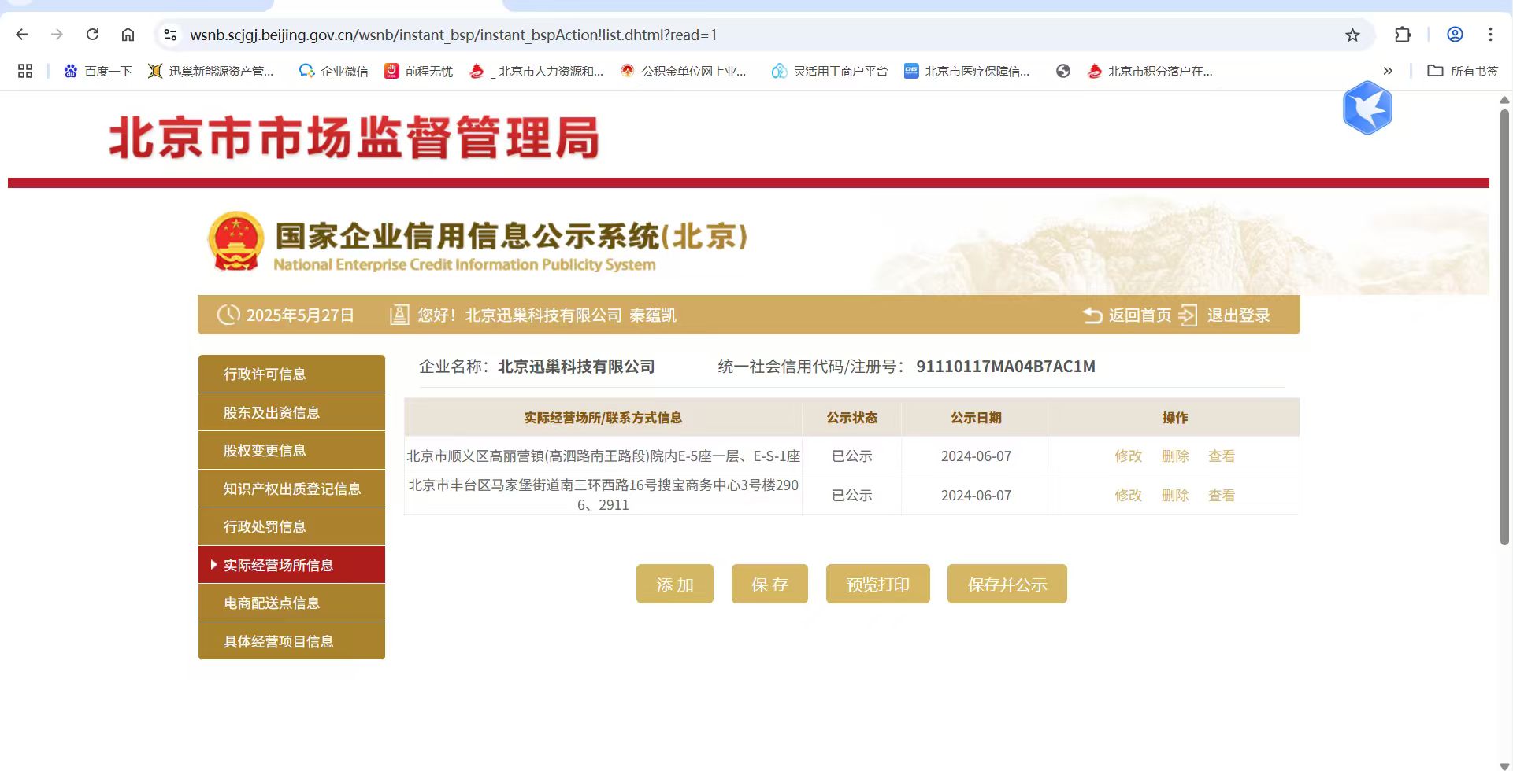The width and height of the screenshot is (1513, 771).
Task: Click the 2025年5月27日 date text
Action: [x=300, y=315]
